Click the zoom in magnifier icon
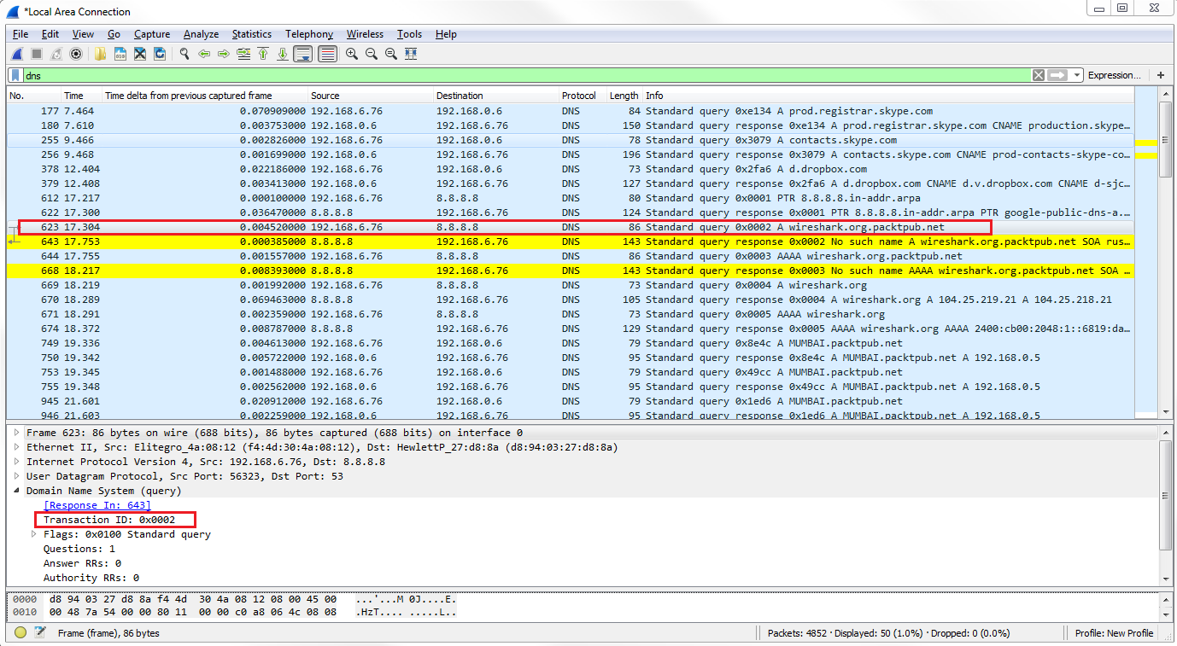 (351, 54)
